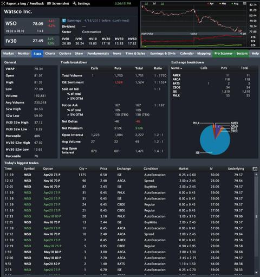Sort by the Underlying column header
The image size is (260, 277).
pyautogui.click(x=236, y=169)
